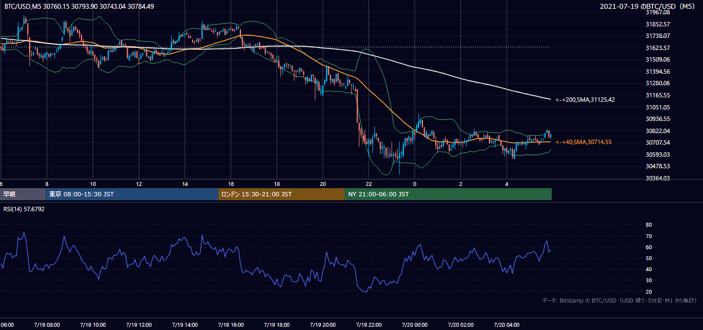The image size is (703, 330).
Task: Select the 早朝 session bar
Action: click(x=23, y=194)
